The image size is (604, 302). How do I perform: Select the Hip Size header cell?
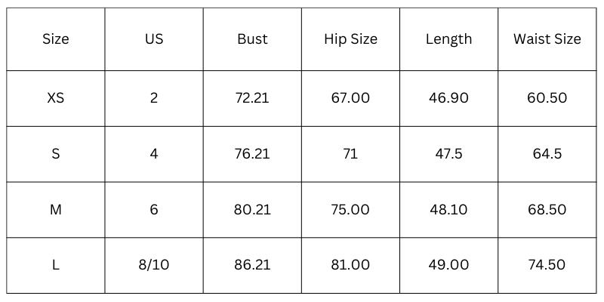(350, 39)
